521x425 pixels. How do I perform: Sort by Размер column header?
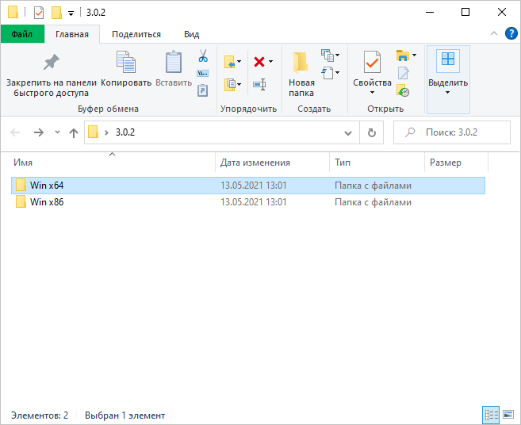[x=456, y=163]
